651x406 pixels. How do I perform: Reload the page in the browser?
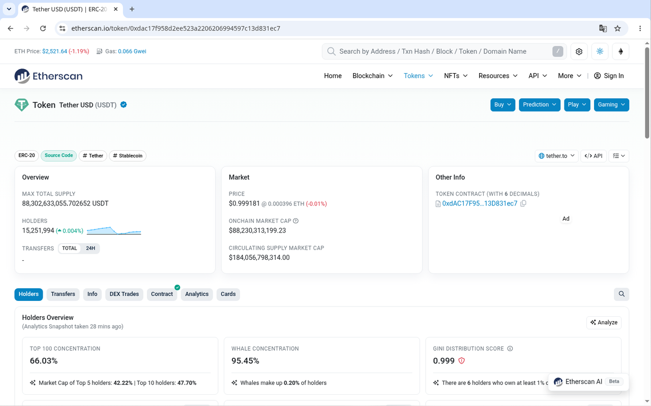[43, 28]
